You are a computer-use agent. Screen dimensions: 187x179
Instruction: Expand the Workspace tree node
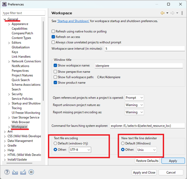[x=9, y=127]
